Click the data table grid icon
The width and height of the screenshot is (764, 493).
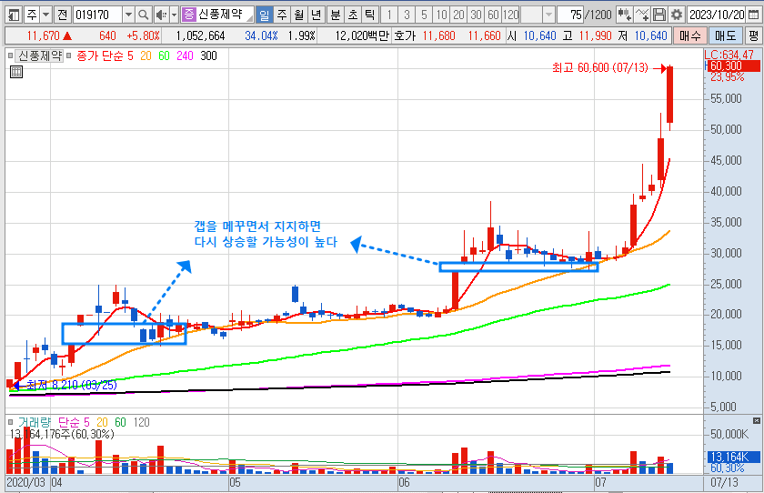click(16, 73)
